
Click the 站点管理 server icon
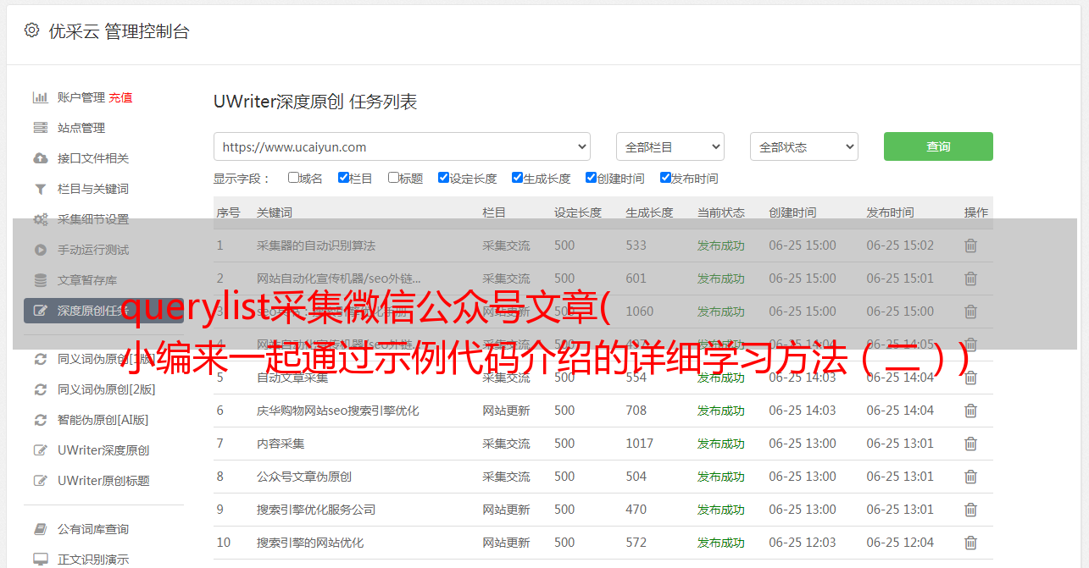click(x=40, y=128)
